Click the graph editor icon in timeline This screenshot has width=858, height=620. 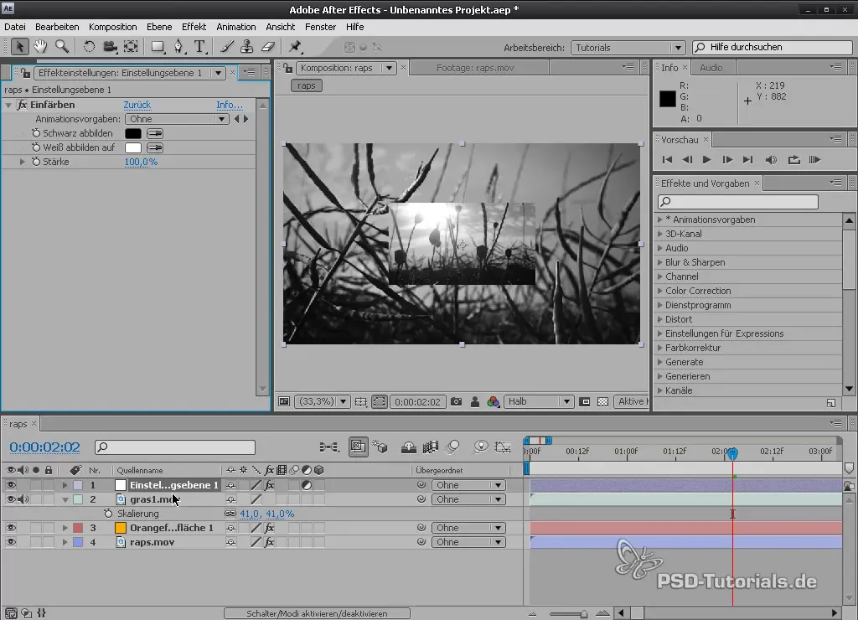point(503,447)
